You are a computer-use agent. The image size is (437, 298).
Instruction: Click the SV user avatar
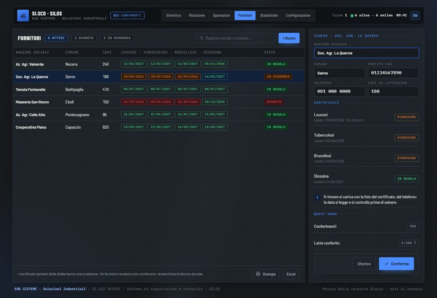[x=415, y=15]
